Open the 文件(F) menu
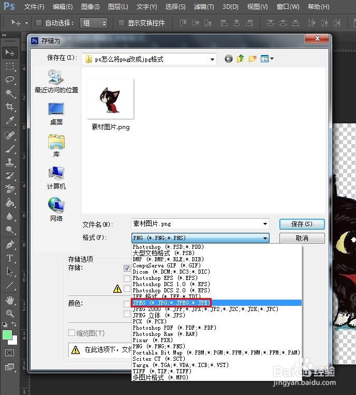 coord(34,7)
